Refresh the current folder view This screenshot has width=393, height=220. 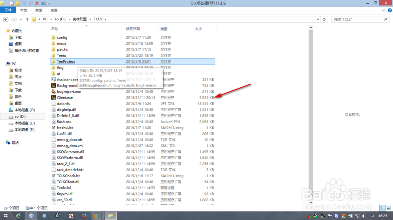coord(324,19)
